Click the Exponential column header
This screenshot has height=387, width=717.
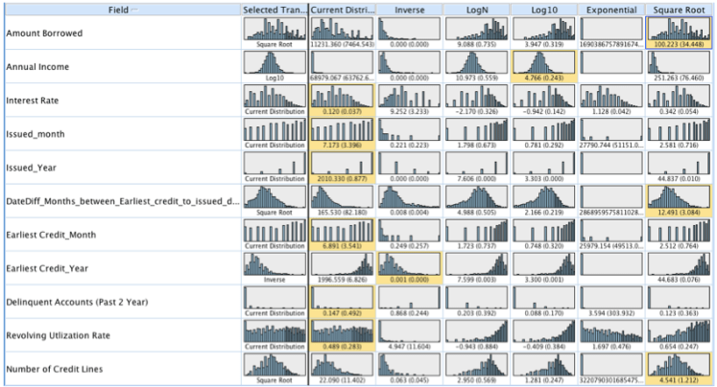tap(612, 9)
